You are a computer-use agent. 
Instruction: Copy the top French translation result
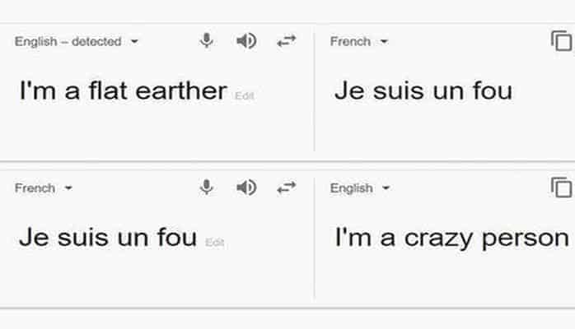561,41
